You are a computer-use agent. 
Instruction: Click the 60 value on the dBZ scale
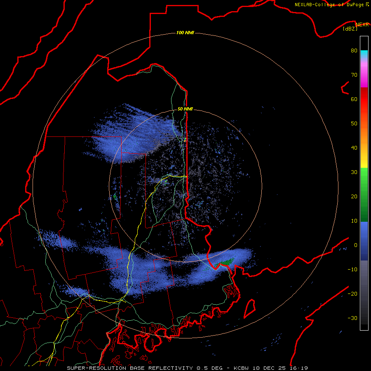pos(354,99)
